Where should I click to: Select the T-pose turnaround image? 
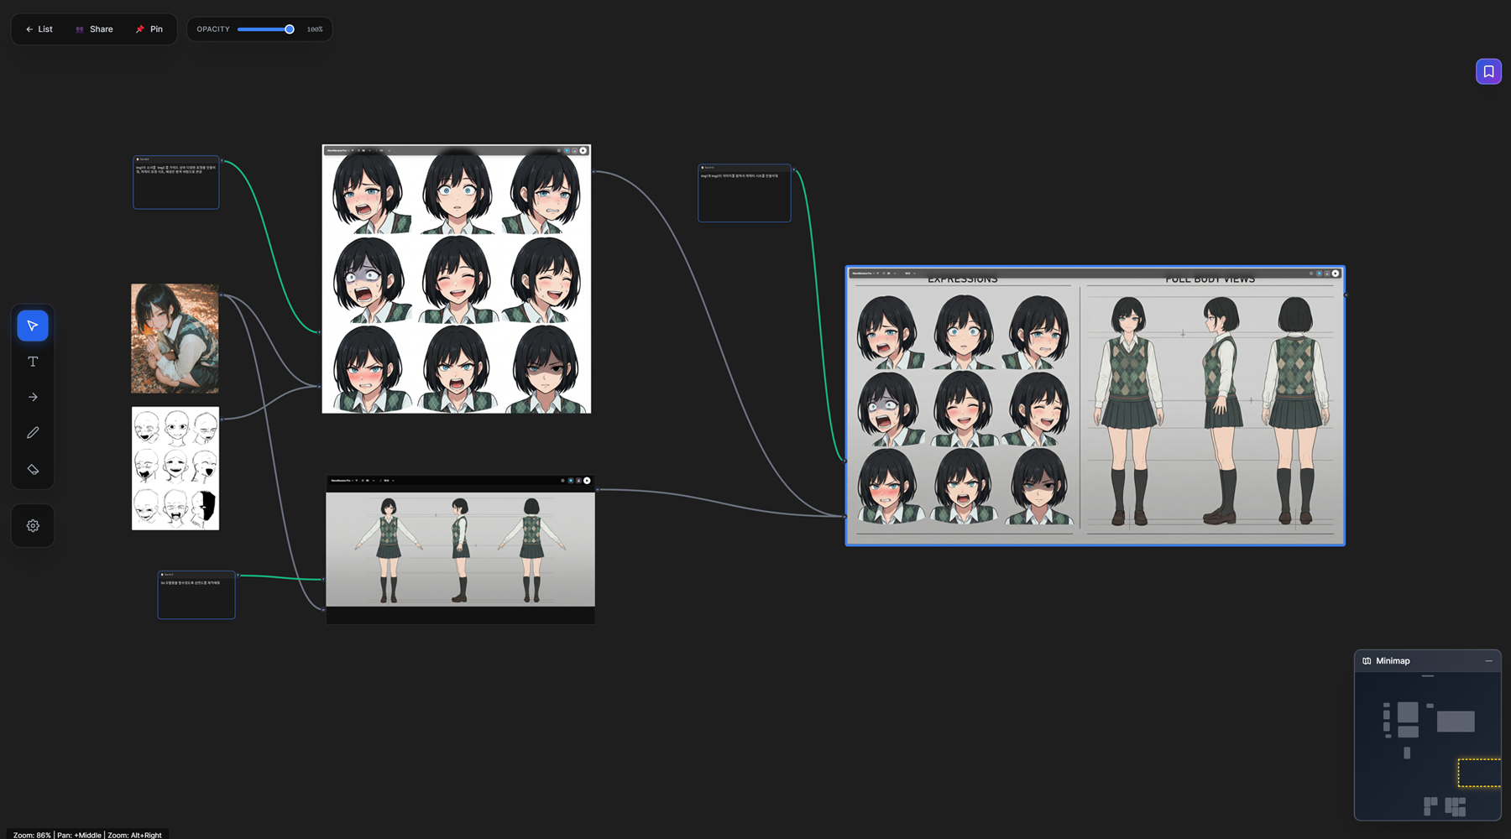pyautogui.click(x=460, y=549)
